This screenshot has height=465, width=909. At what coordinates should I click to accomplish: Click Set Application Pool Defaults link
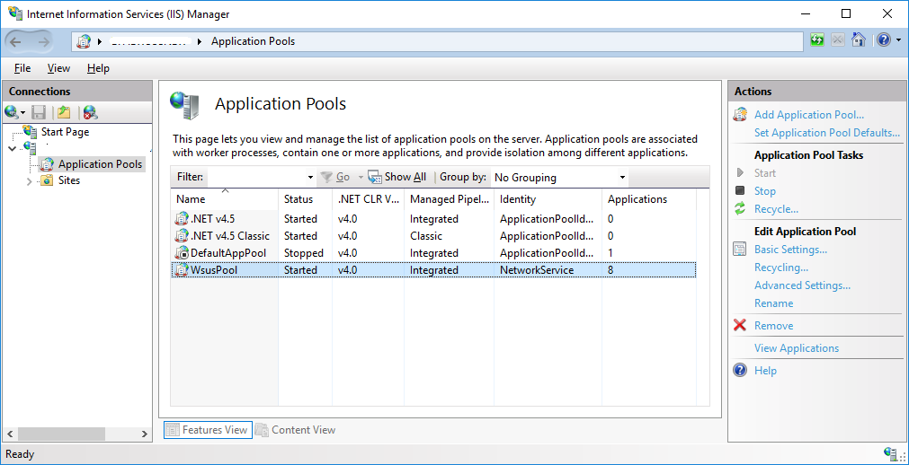(826, 133)
